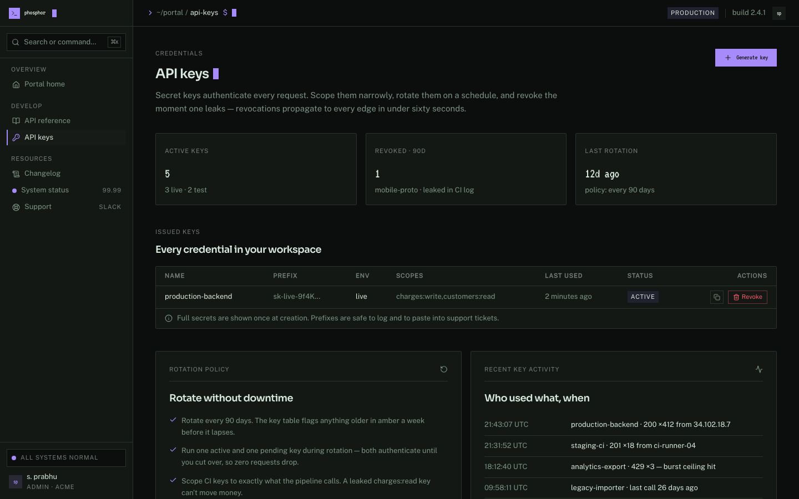Viewport: 799px width, 499px height.
Task: Click the sk-live-9f4K... prefix cell
Action: (x=297, y=297)
